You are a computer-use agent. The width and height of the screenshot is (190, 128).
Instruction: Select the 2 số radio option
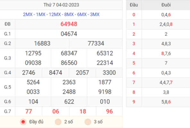point(58,122)
